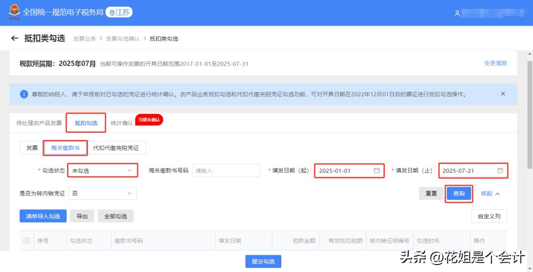The width and height of the screenshot is (533, 272).
Task: Click the 变更属期 link
Action: (x=495, y=63)
